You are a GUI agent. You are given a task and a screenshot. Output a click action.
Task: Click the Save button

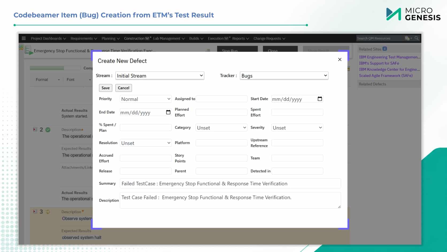coord(106,88)
